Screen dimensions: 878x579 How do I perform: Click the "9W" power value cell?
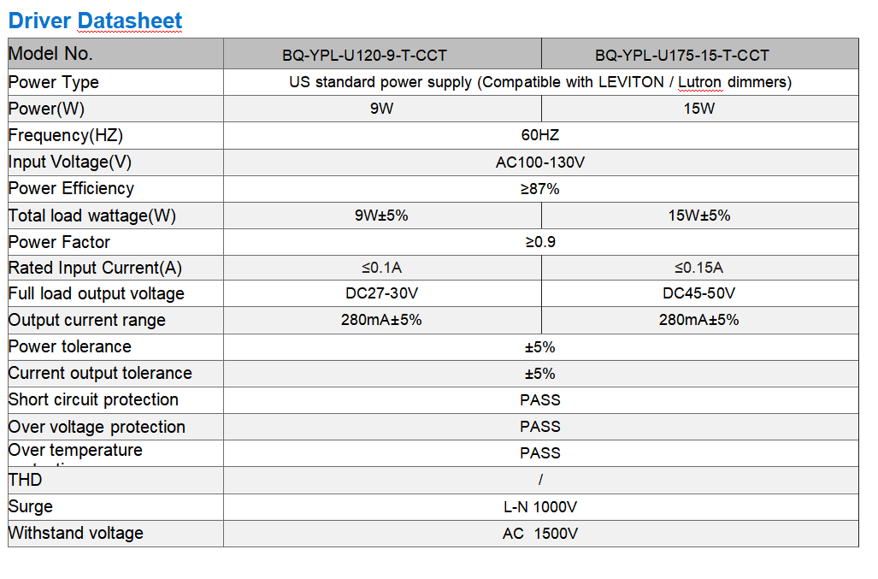[x=381, y=109]
